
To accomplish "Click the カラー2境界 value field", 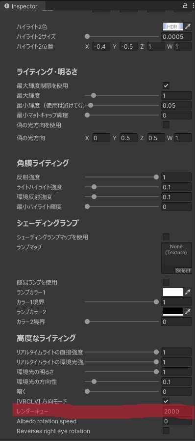I will click(x=176, y=322).
